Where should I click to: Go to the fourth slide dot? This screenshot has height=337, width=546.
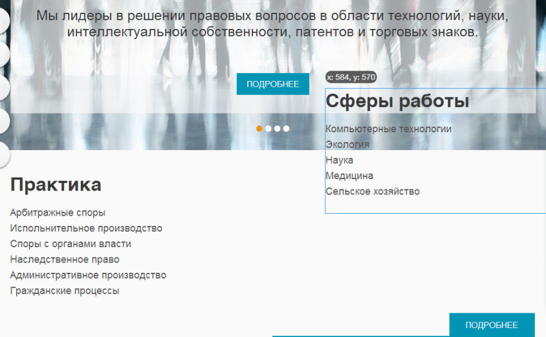286,128
